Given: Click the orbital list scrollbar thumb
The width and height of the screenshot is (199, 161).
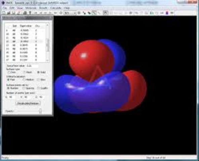Looking at the screenshot, I should [x=48, y=45].
